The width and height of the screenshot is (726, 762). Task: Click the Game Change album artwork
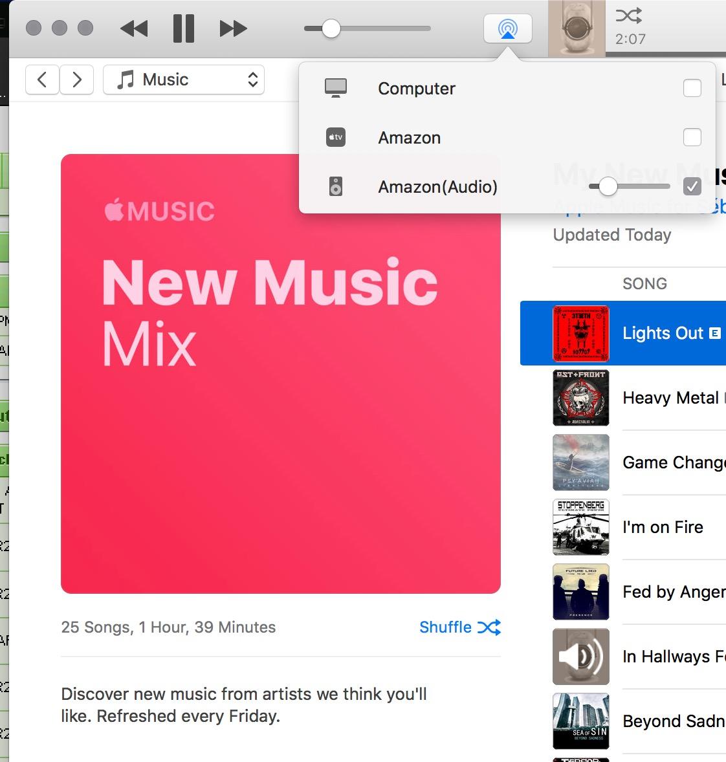581,463
